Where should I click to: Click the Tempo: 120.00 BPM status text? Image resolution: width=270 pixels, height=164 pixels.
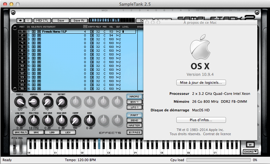pyautogui.click(x=80, y=160)
